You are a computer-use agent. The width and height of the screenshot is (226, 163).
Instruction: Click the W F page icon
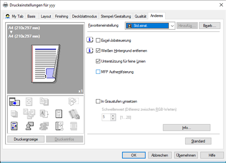(x=59, y=113)
